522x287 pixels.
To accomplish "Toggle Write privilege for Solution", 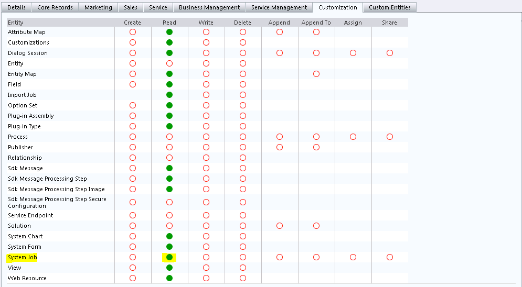I will tap(206, 226).
